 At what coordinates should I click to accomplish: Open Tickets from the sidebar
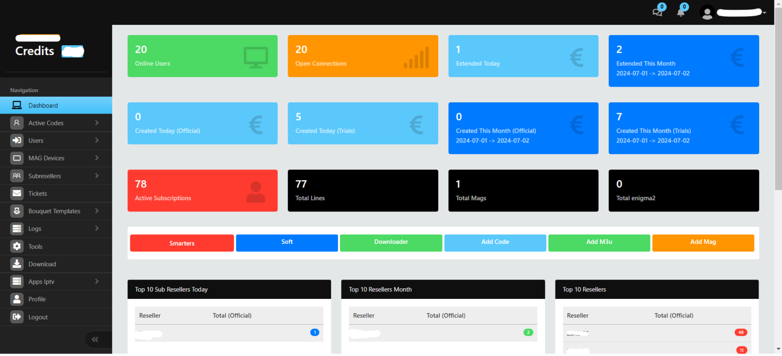pos(56,194)
